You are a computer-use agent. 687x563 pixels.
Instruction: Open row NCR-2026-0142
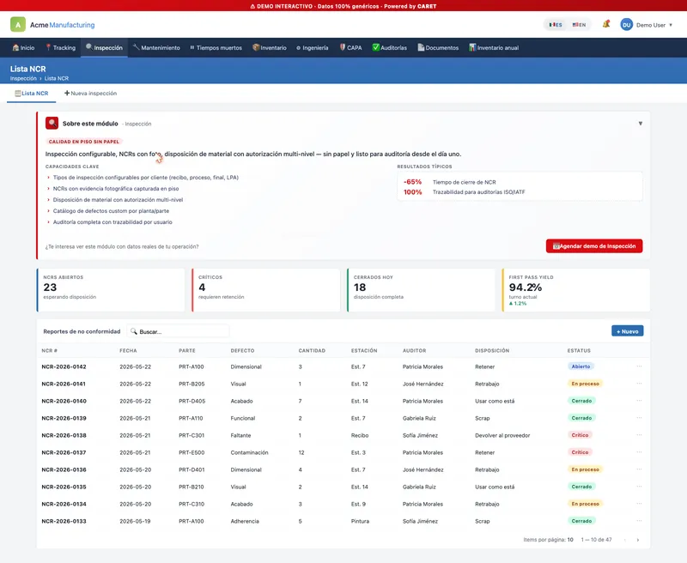pyautogui.click(x=343, y=366)
